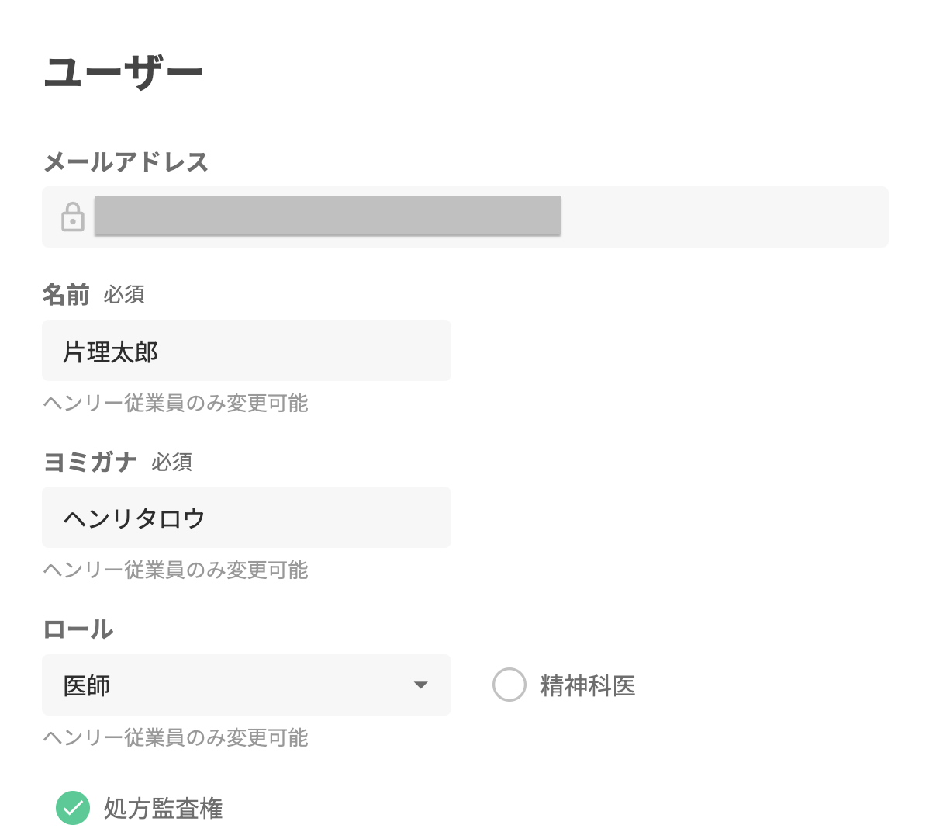Click the helper text below the ヨミガナ field
The height and width of the screenshot is (832, 929).
(176, 570)
